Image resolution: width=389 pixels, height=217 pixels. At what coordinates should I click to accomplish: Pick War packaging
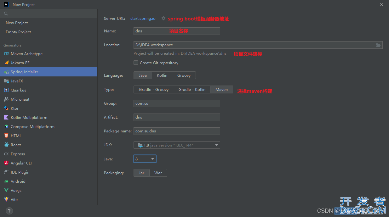(x=158, y=173)
